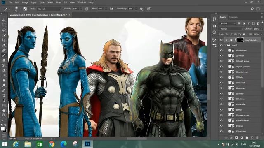Add a layer mask button
Viewport: 264px width, 148px height.
[236, 138]
